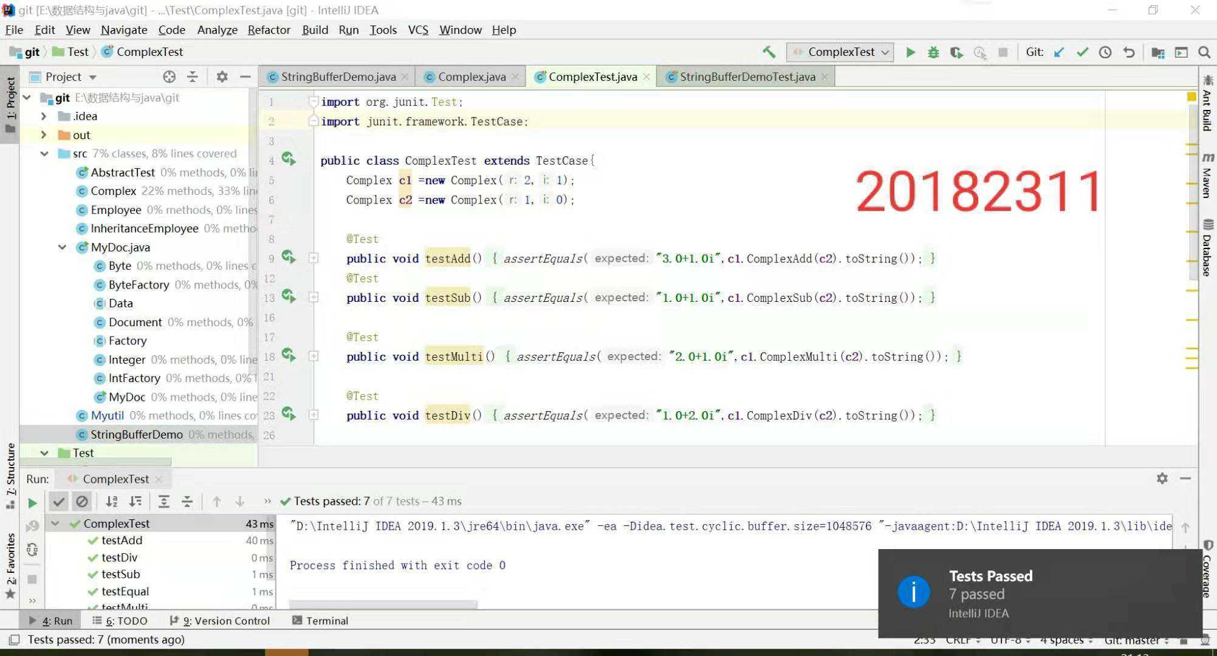Run class gutter icon at line 4
Screen dimensions: 1217x656
[289, 159]
